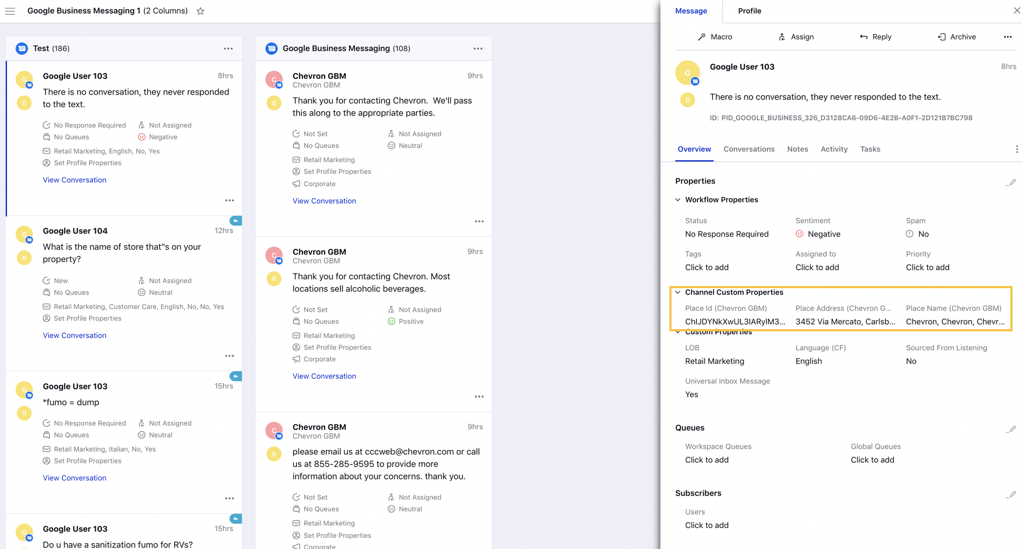
Task: Click Test column channel icon
Action: [22, 48]
